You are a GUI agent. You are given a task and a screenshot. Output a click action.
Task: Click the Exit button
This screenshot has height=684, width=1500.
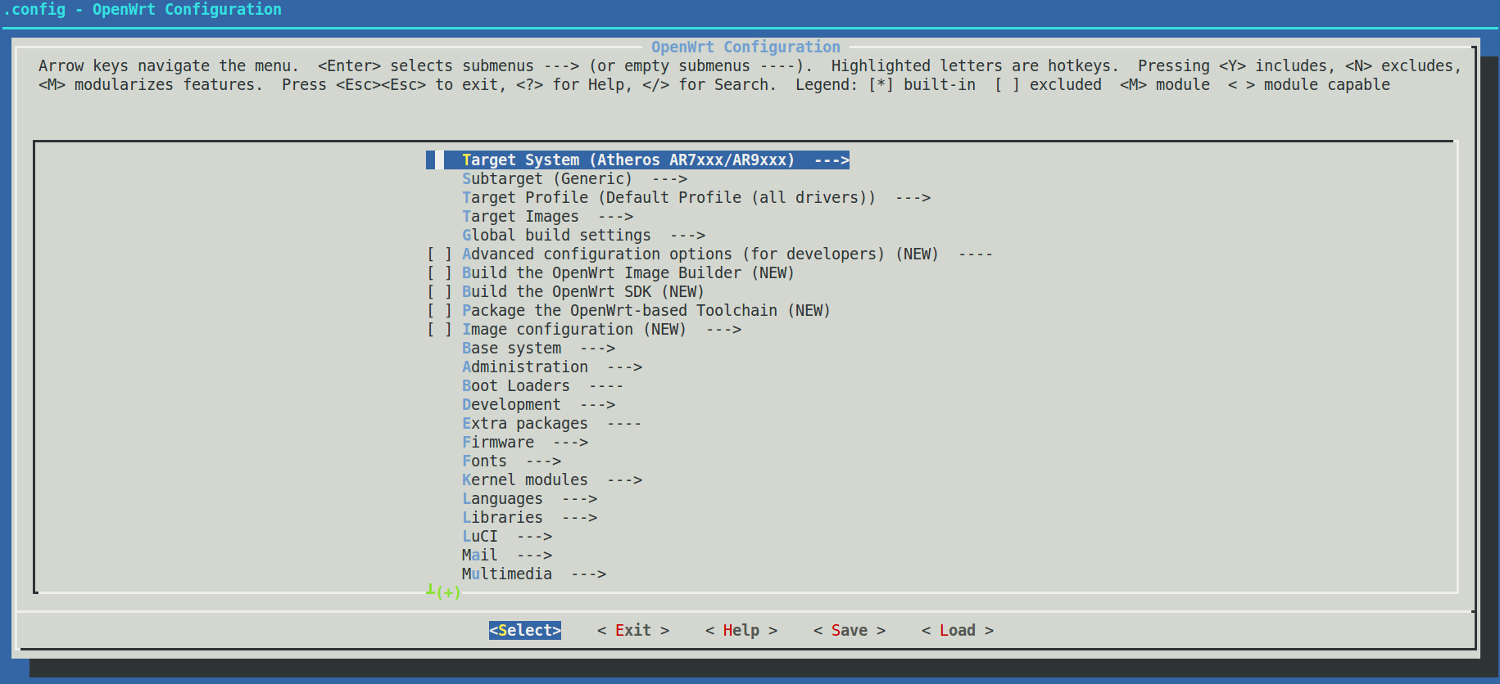(633, 631)
